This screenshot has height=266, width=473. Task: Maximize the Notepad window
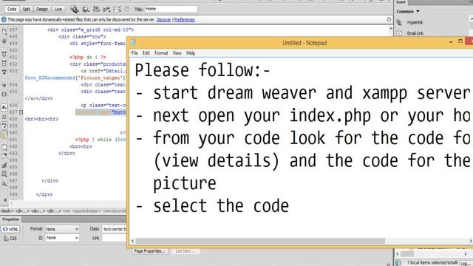coord(460,41)
